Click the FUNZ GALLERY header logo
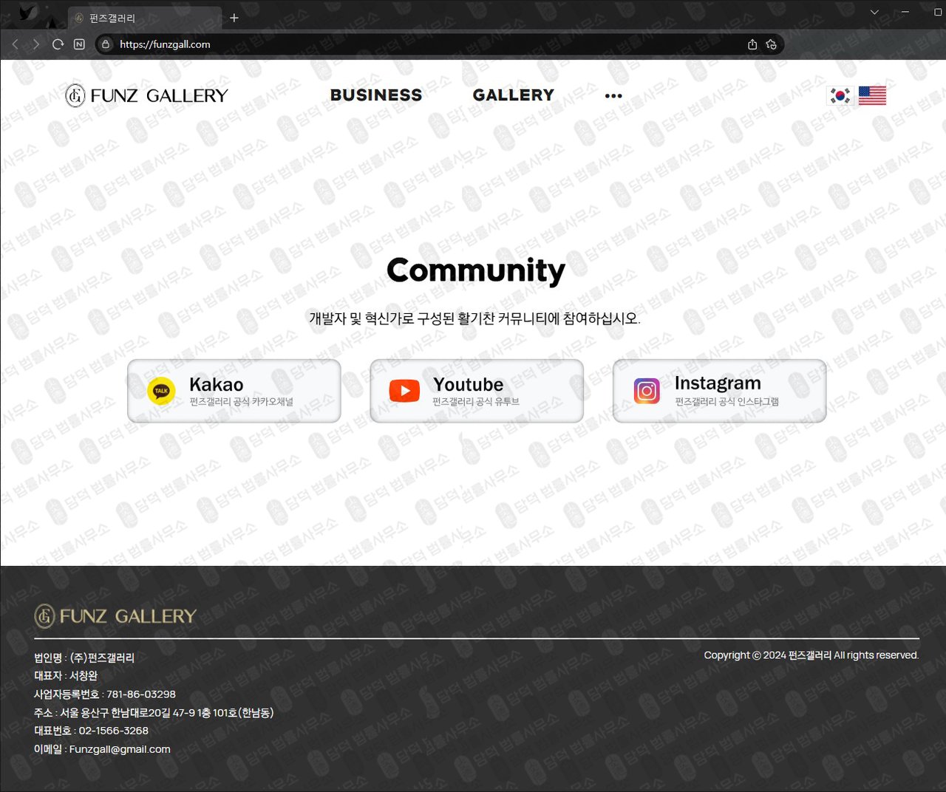The height and width of the screenshot is (792, 946). pyautogui.click(x=146, y=95)
